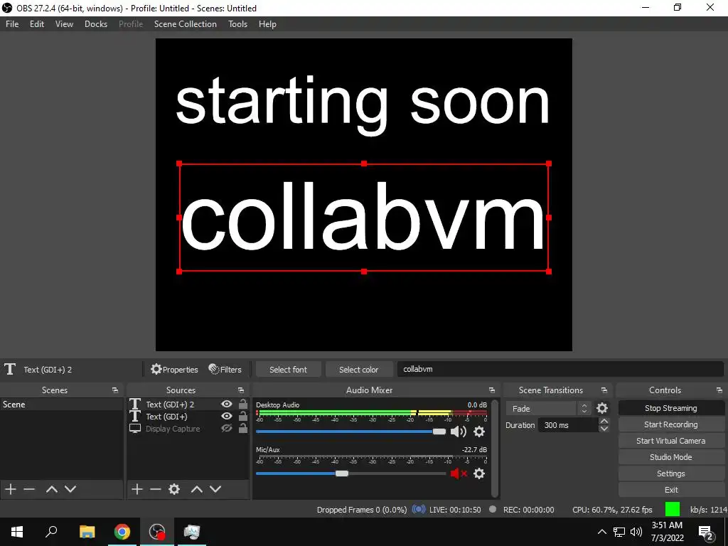
Task: Open File Explorer from taskbar
Action: tap(87, 532)
